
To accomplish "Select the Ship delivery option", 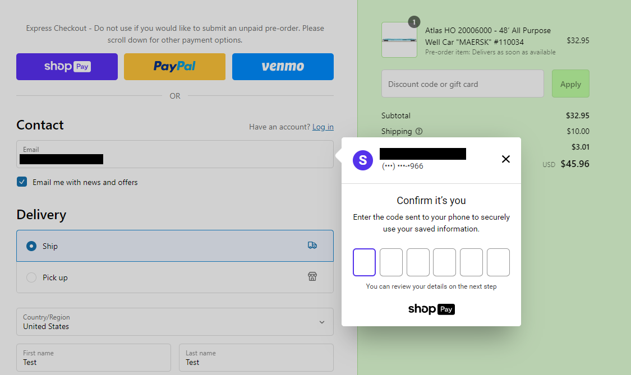I will (175, 246).
